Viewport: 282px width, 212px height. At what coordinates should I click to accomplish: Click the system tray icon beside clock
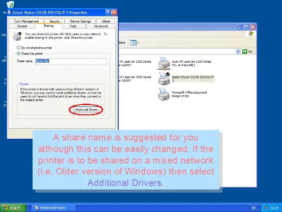pos(266,208)
